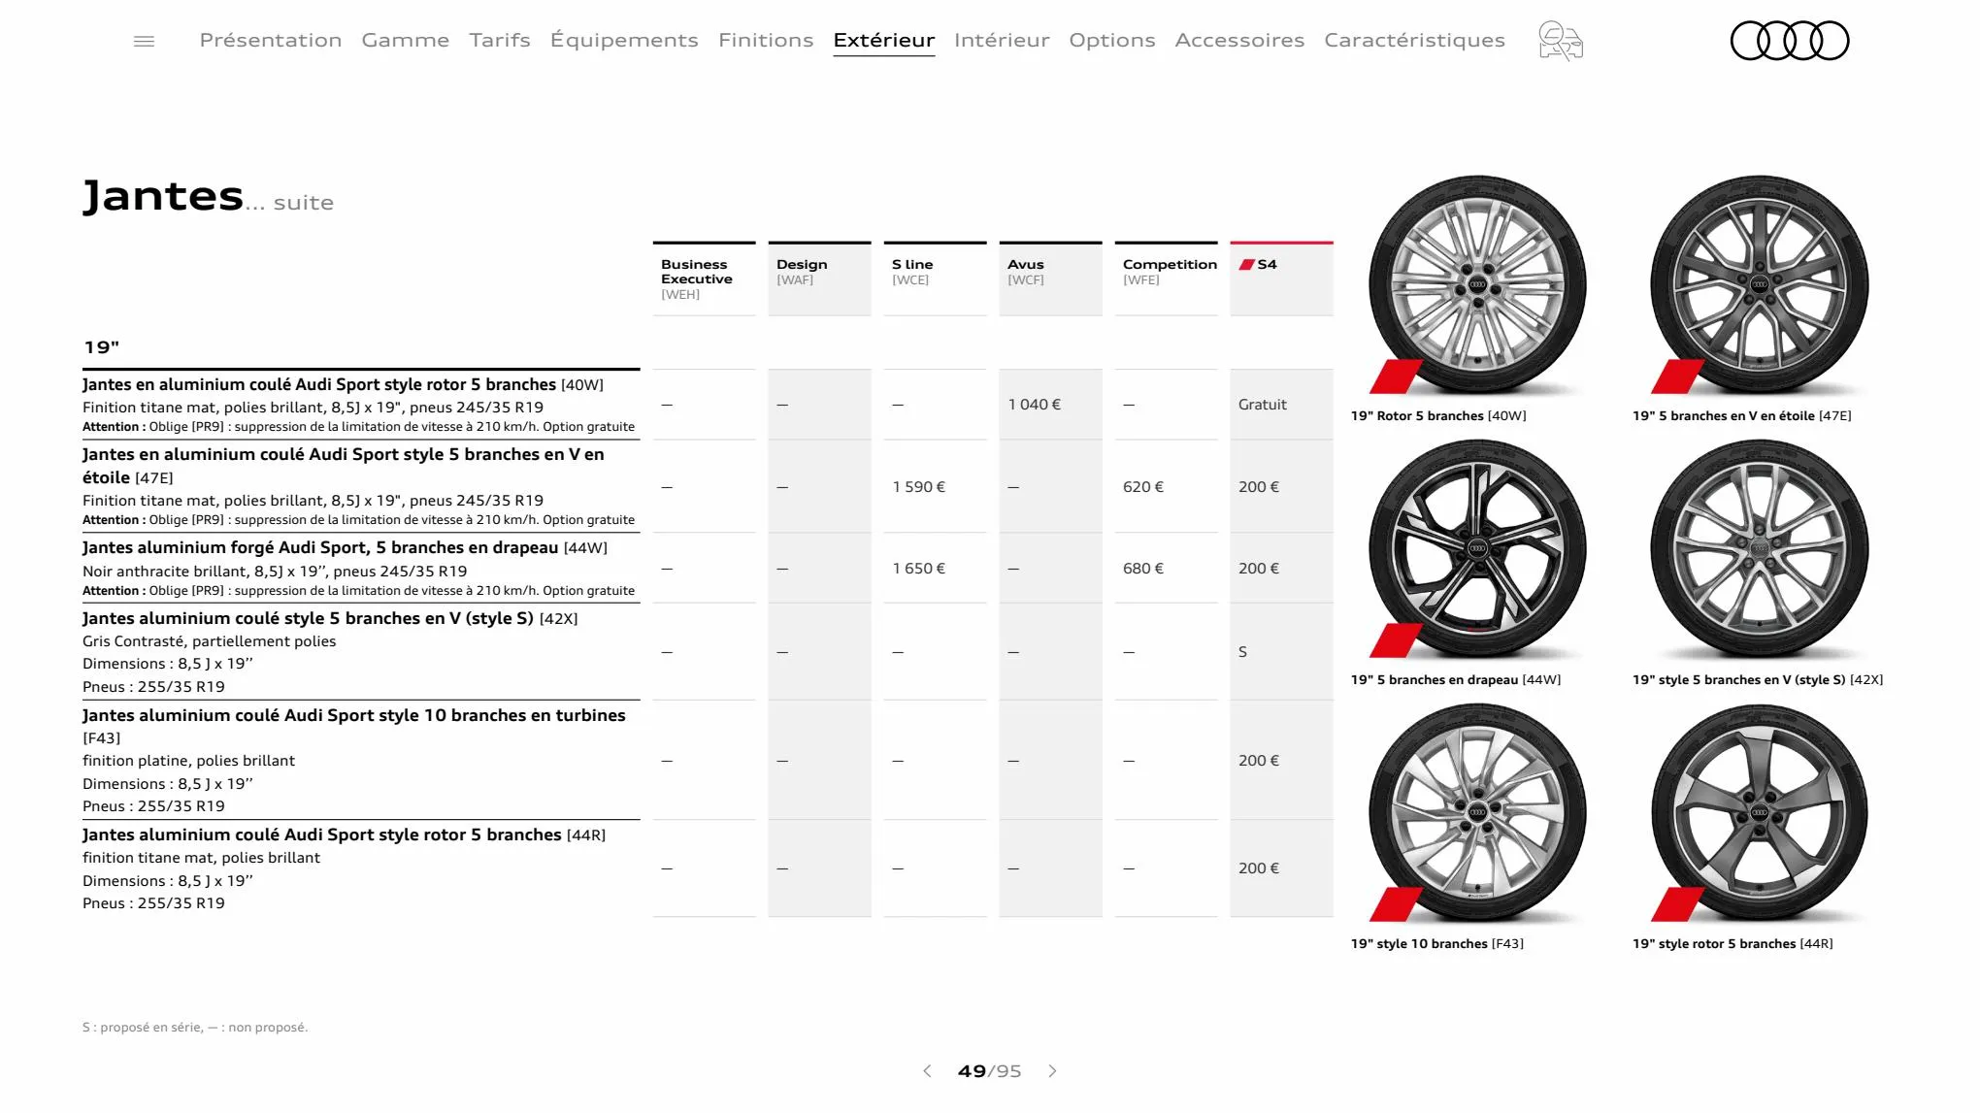Viewport: 1980px width, 1113px height.
Task: Click the Audi four rings logo
Action: (1790, 41)
